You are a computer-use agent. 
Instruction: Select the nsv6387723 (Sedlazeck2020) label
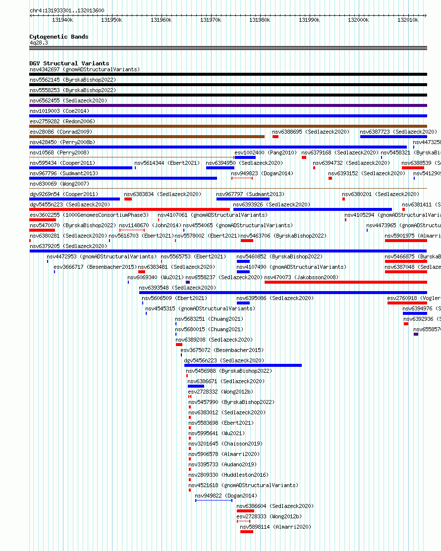398,132
